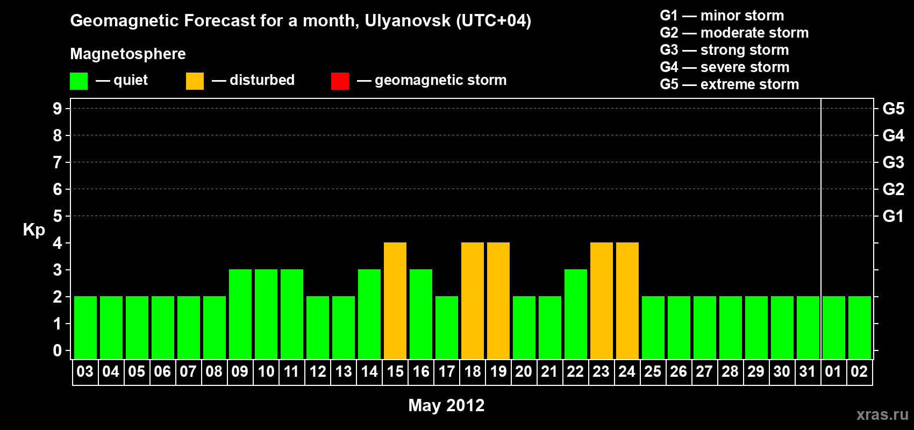Screen dimensions: 914x430
Task: Click the green bar for day 17
Action: click(x=447, y=327)
